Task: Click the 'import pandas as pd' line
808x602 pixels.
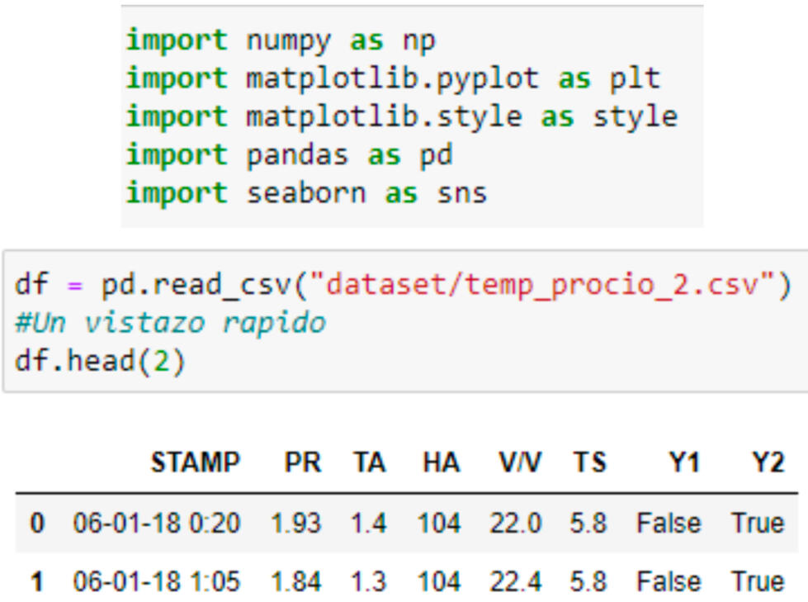Action: click(x=289, y=155)
